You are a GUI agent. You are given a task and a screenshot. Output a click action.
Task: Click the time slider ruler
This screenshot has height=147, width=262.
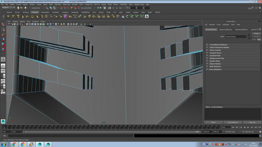(111, 127)
